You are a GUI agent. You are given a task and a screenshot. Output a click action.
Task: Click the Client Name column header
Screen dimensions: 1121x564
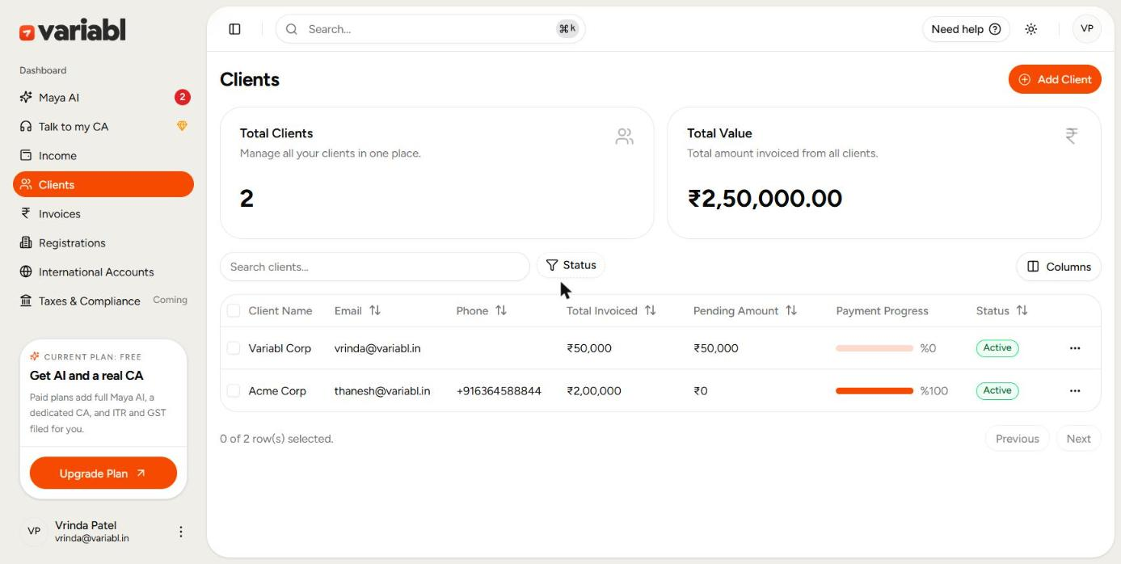[280, 310]
